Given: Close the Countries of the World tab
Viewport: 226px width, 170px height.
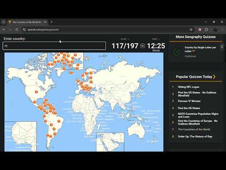Looking at the screenshot, I should [45, 22].
